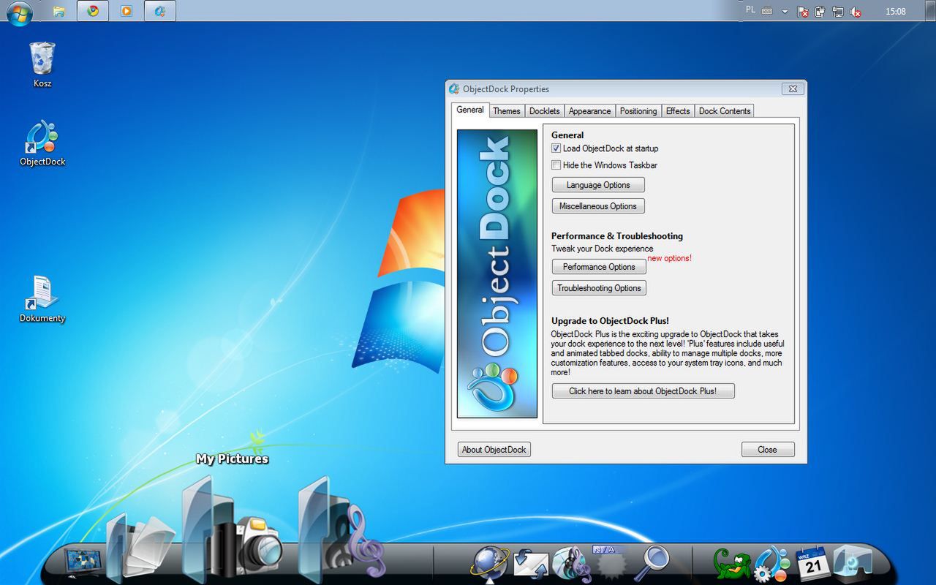936x585 pixels.
Task: Expand the hidden icons chevron in system tray
Action: coord(785,11)
